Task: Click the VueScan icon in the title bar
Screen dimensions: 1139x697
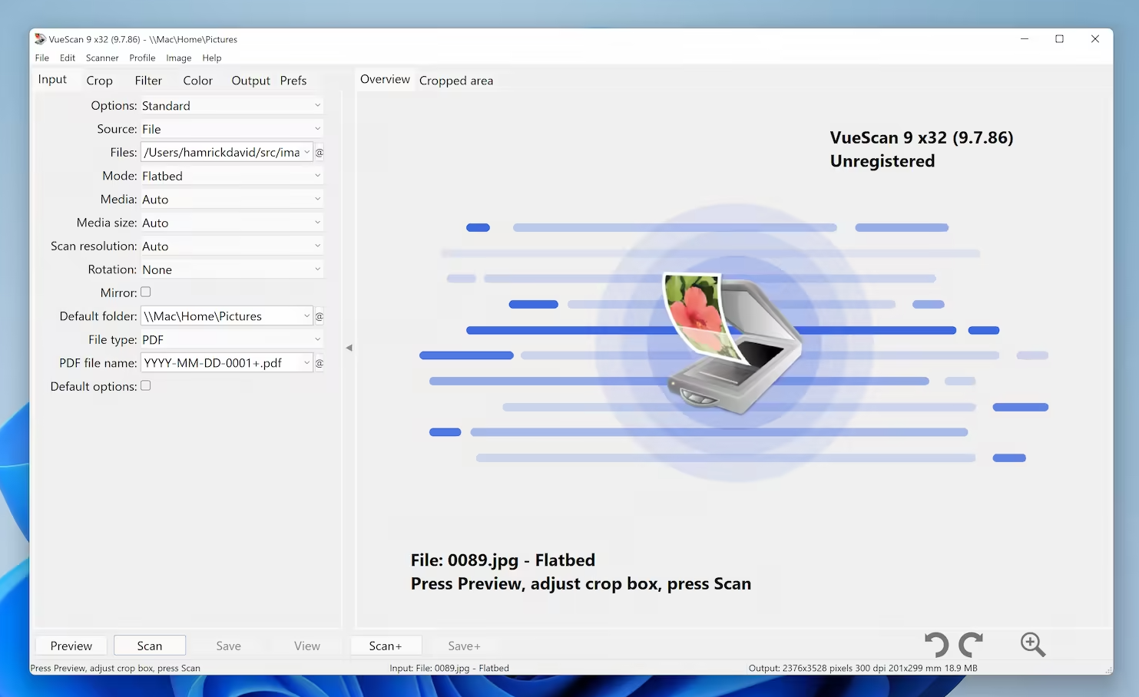Action: [40, 39]
